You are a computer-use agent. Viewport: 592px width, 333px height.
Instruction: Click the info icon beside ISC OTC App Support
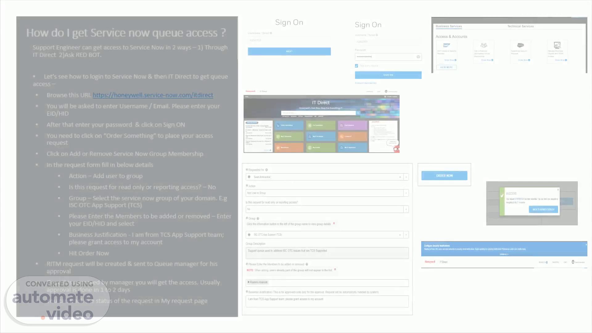[x=249, y=235]
